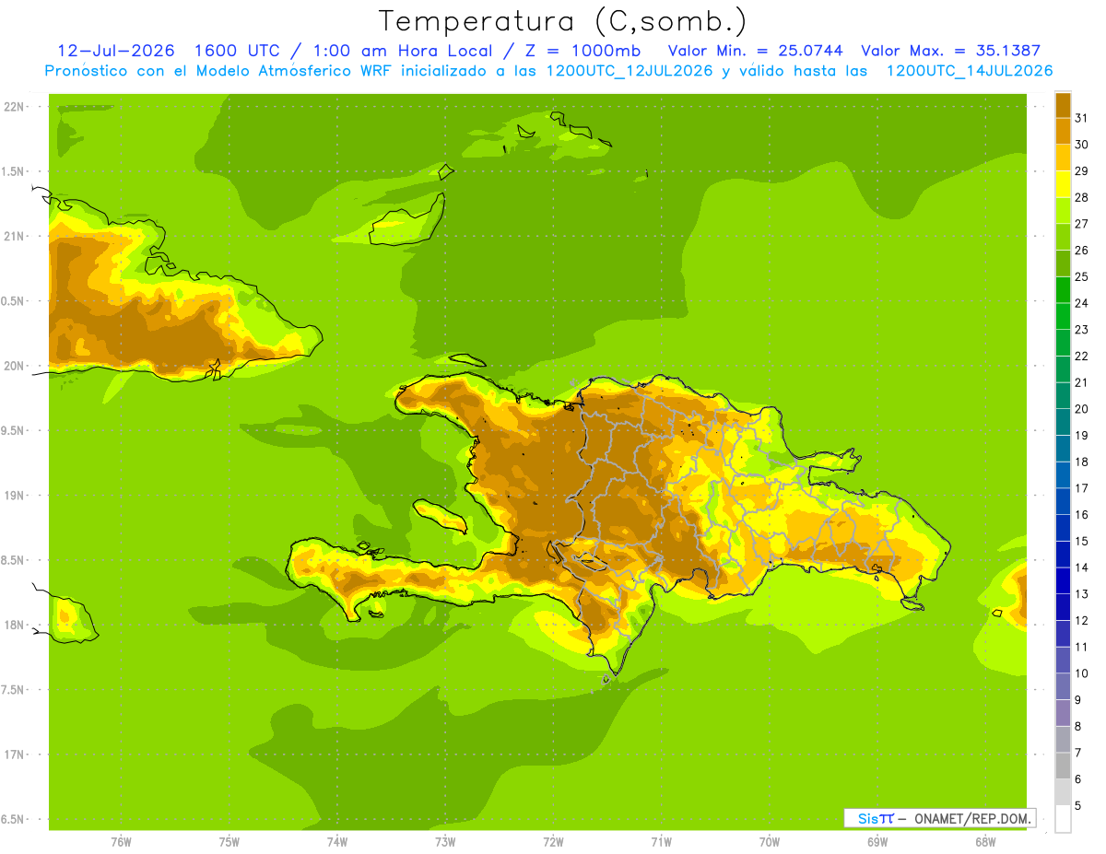Click "Valor Min. = 25.0744" in header
This screenshot has height=854, width=1106.
tap(755, 50)
